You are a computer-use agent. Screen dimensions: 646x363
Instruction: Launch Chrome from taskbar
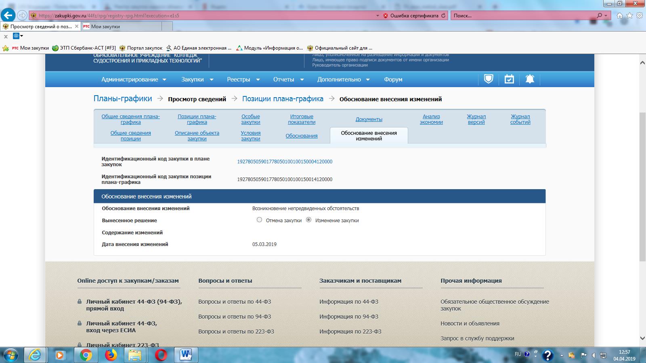pos(85,355)
